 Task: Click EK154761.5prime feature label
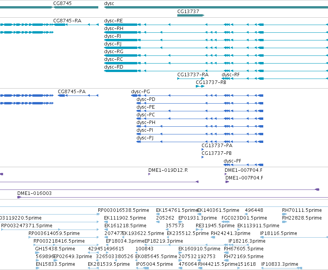[177, 210]
